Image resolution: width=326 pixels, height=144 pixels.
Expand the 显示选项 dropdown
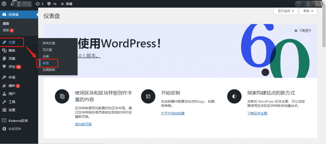click(286, 11)
